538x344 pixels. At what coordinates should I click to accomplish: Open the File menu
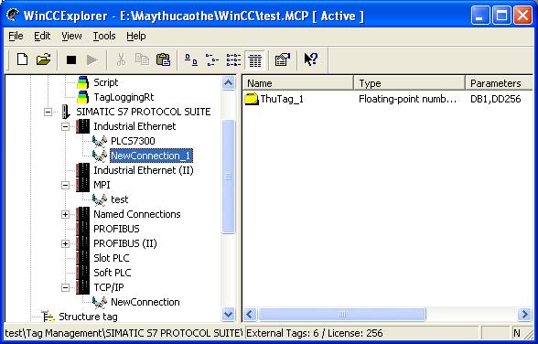point(16,36)
